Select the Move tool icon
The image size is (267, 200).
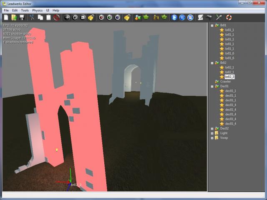(67, 17)
